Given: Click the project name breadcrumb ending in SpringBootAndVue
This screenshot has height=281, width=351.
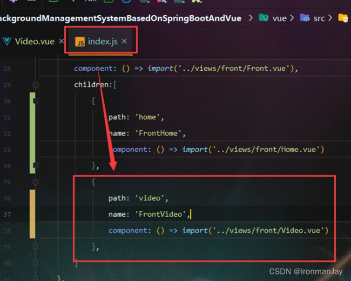Looking at the screenshot, I should (120, 18).
